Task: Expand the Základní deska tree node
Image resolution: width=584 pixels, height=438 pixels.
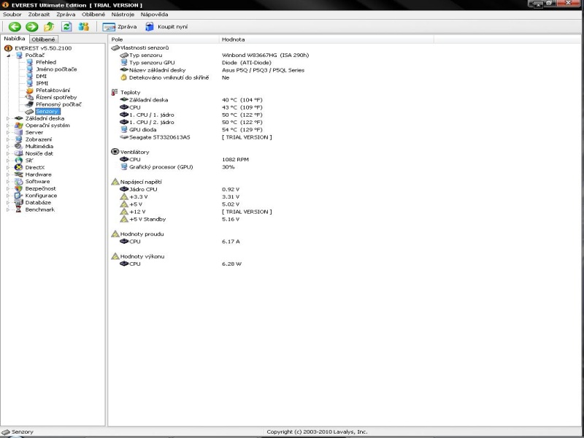Action: (8, 118)
